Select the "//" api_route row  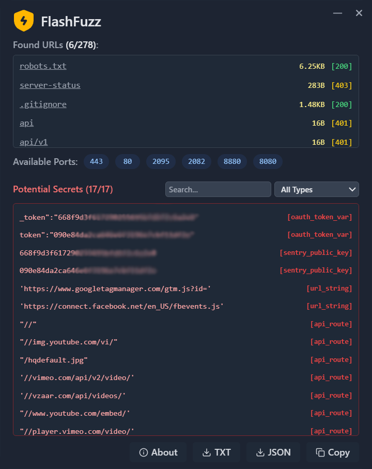pos(186,324)
